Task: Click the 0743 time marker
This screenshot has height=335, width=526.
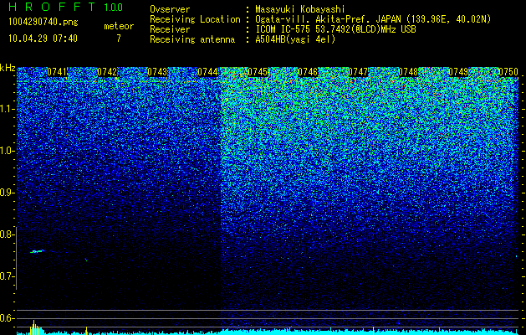Action: pos(157,72)
